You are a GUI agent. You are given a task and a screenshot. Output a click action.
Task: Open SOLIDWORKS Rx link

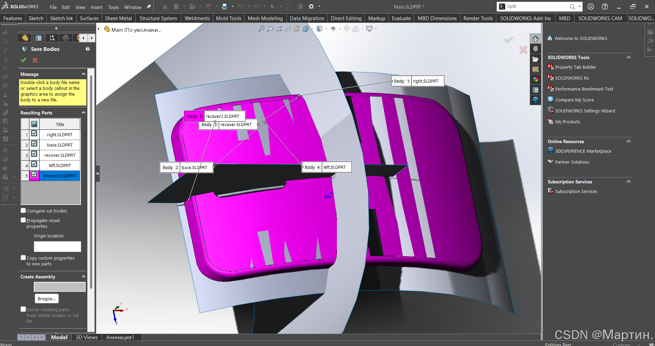pos(572,78)
